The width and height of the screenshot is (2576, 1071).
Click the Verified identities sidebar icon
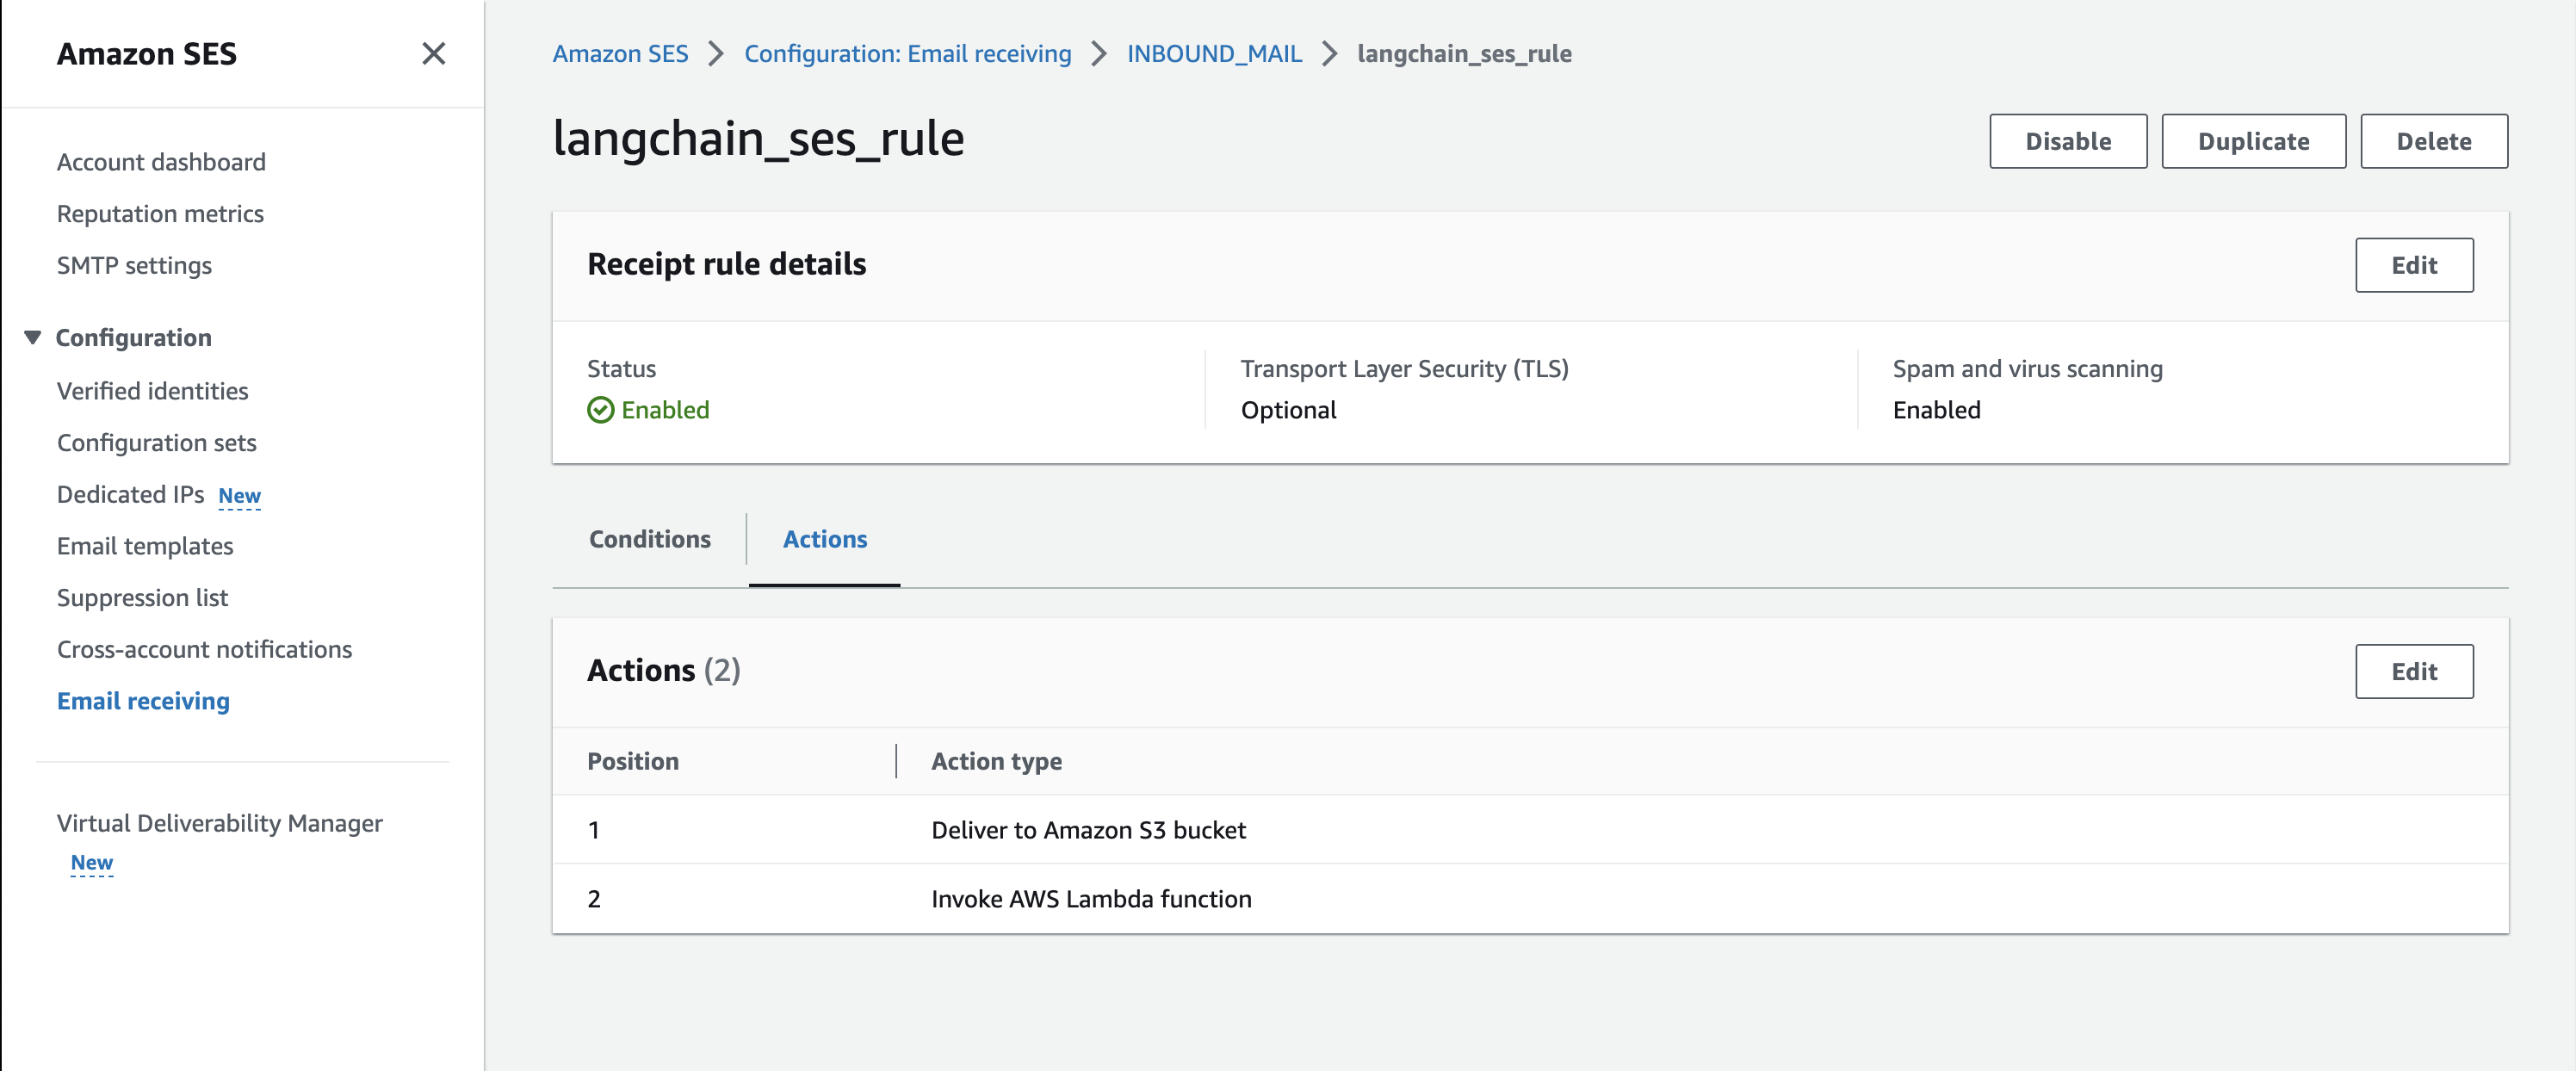click(152, 389)
